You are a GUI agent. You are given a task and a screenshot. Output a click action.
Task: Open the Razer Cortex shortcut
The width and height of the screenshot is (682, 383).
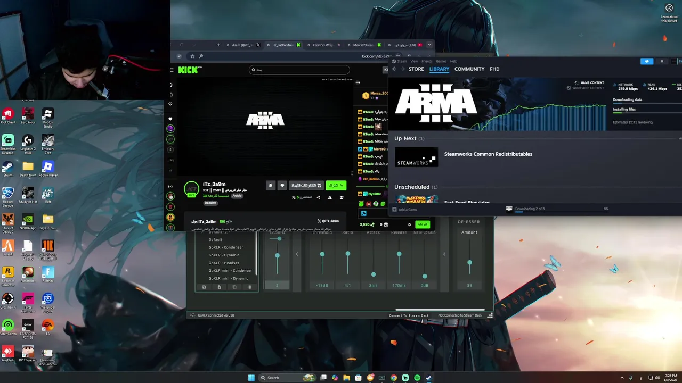pyautogui.click(x=7, y=327)
